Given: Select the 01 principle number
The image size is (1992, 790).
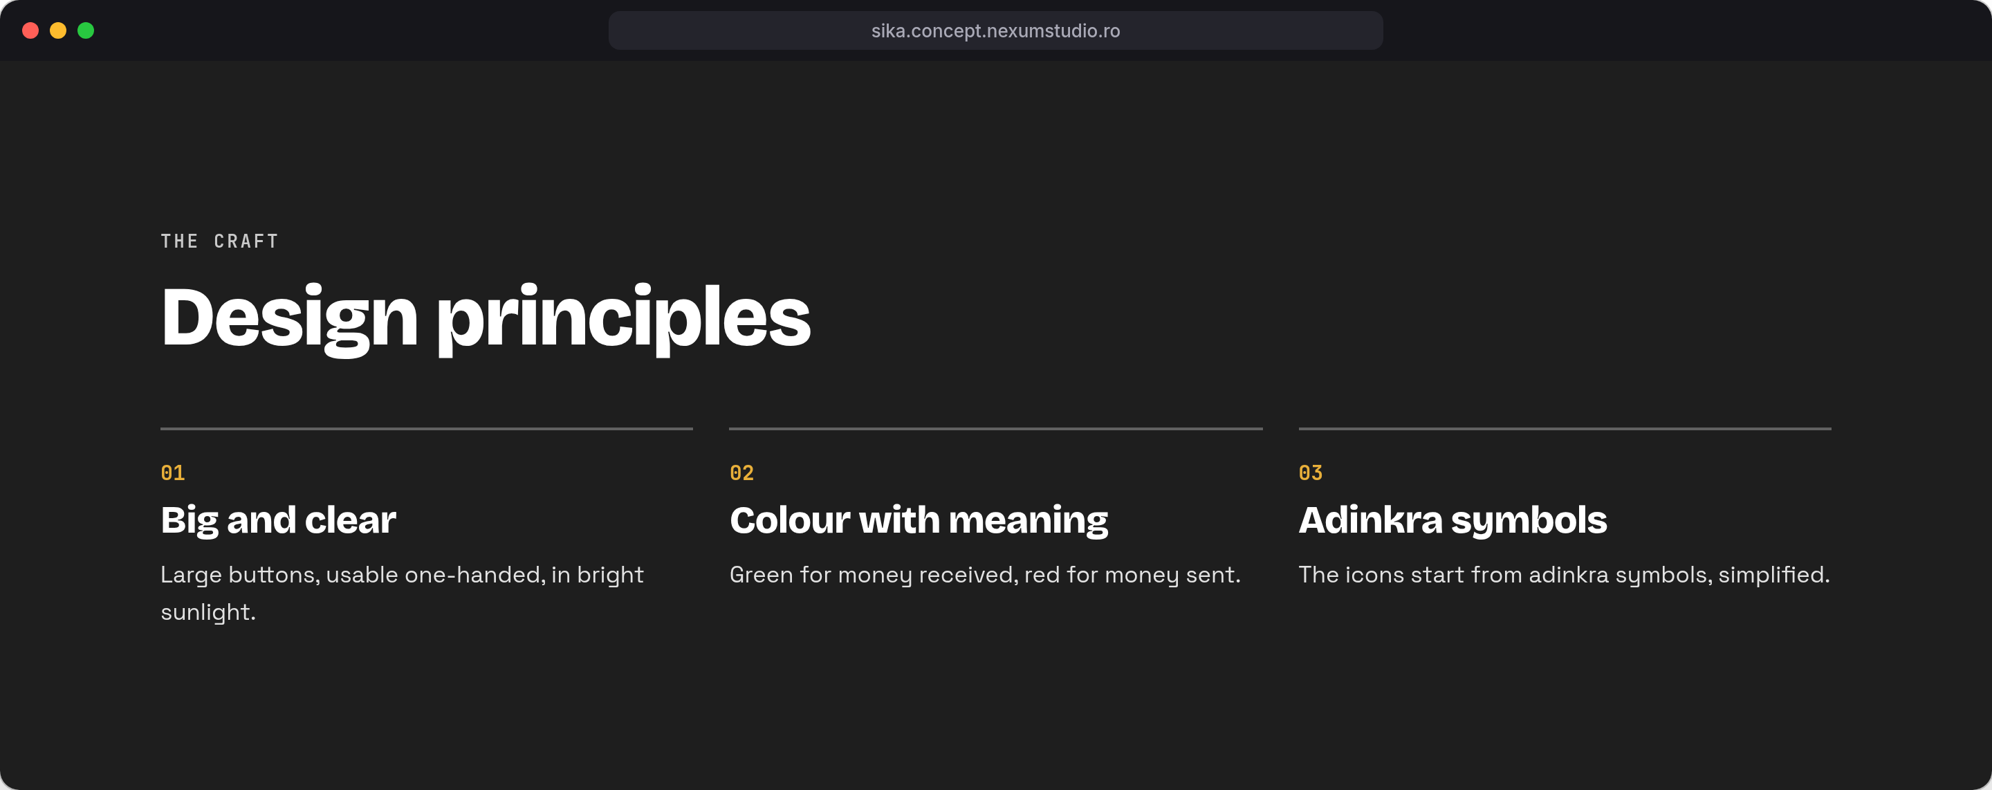Looking at the screenshot, I should click(x=172, y=472).
